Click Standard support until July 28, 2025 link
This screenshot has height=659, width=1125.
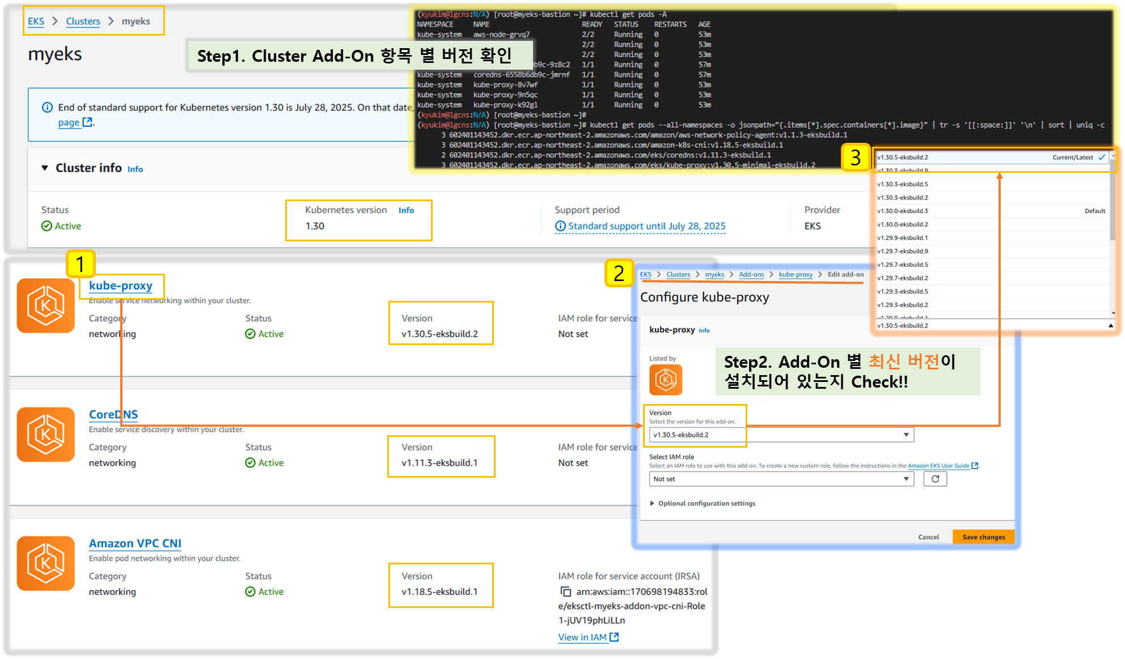[x=646, y=226]
